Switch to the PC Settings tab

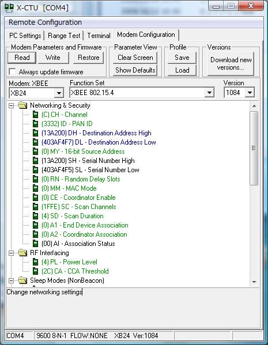[x=25, y=36]
